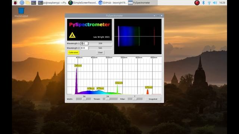Click the 436nm peak label
This screenshot has width=239, height=134.
91,89
